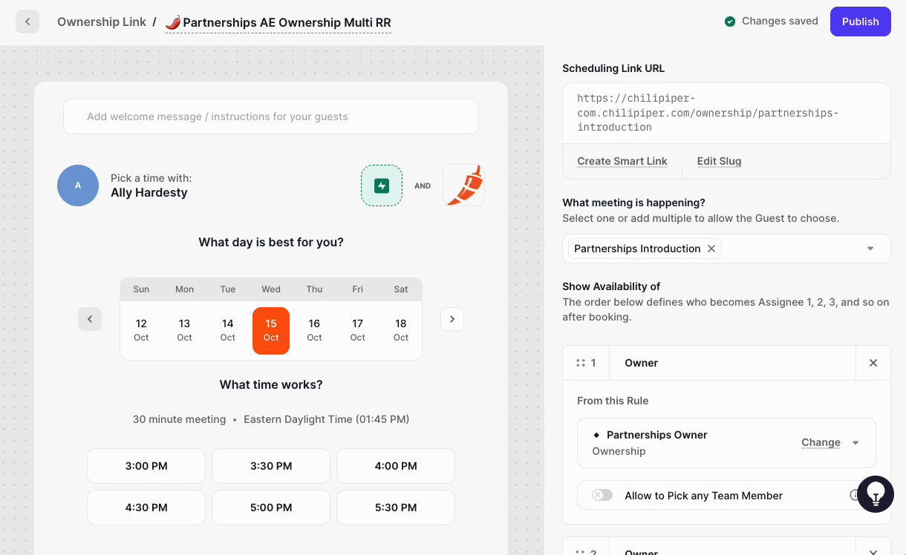Screen dimensions: 906x555
Task: Click Edit Slug link
Action: click(719, 161)
